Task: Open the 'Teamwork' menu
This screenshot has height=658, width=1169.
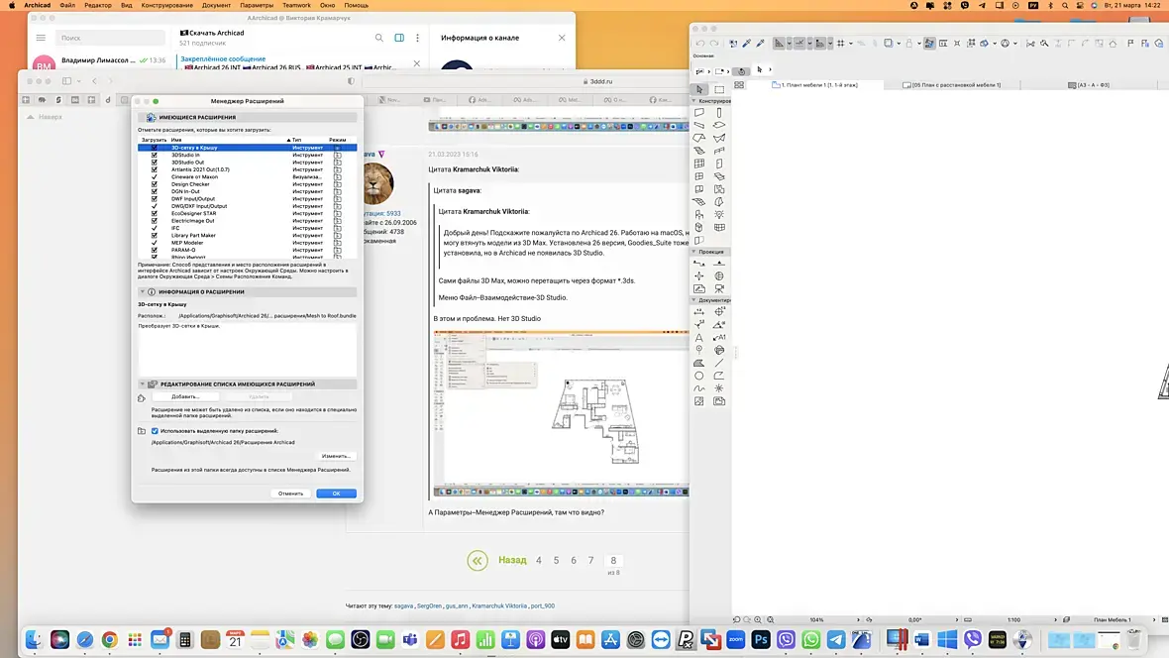Action: pyautogui.click(x=297, y=5)
